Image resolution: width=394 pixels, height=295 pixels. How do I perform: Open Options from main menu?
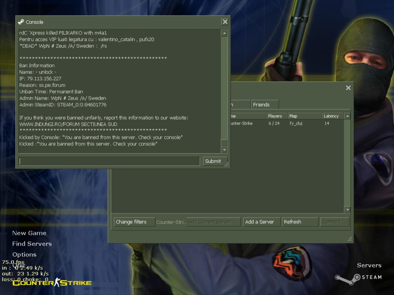(x=24, y=254)
